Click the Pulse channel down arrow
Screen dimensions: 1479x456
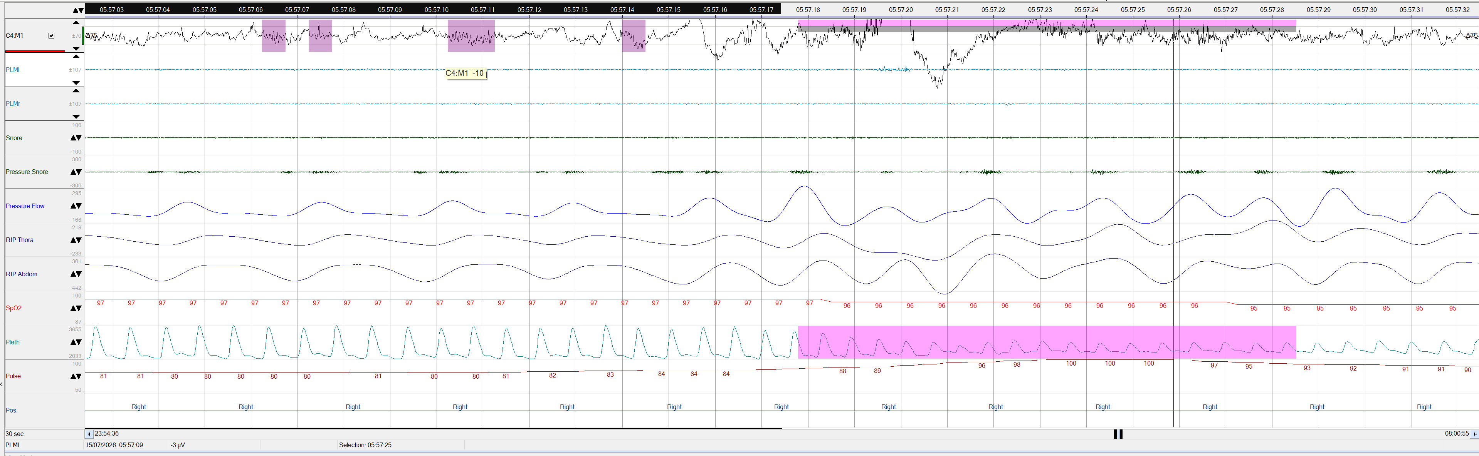(x=79, y=376)
